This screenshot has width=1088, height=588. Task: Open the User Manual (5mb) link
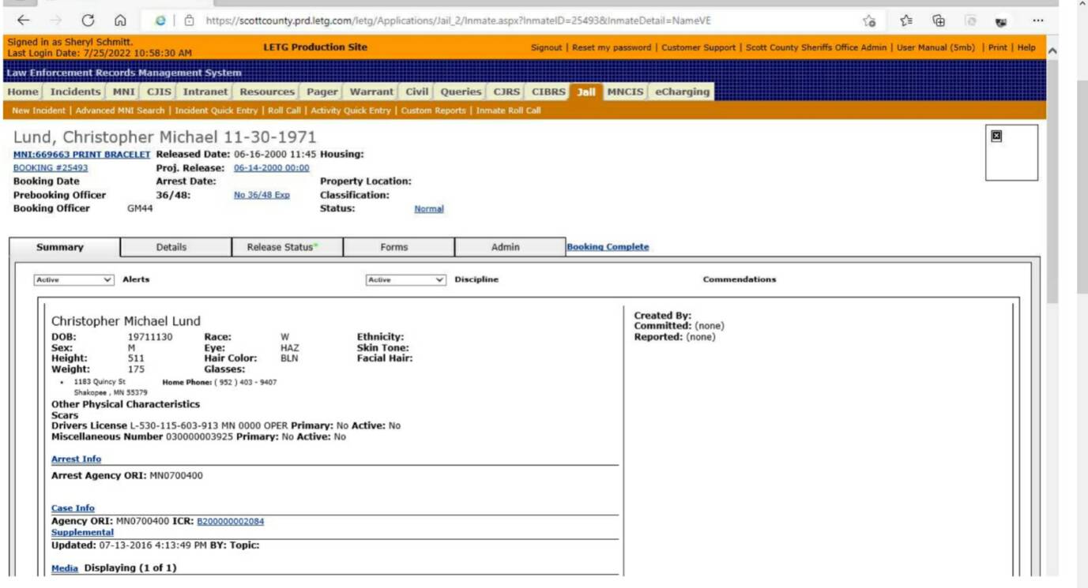click(x=936, y=47)
